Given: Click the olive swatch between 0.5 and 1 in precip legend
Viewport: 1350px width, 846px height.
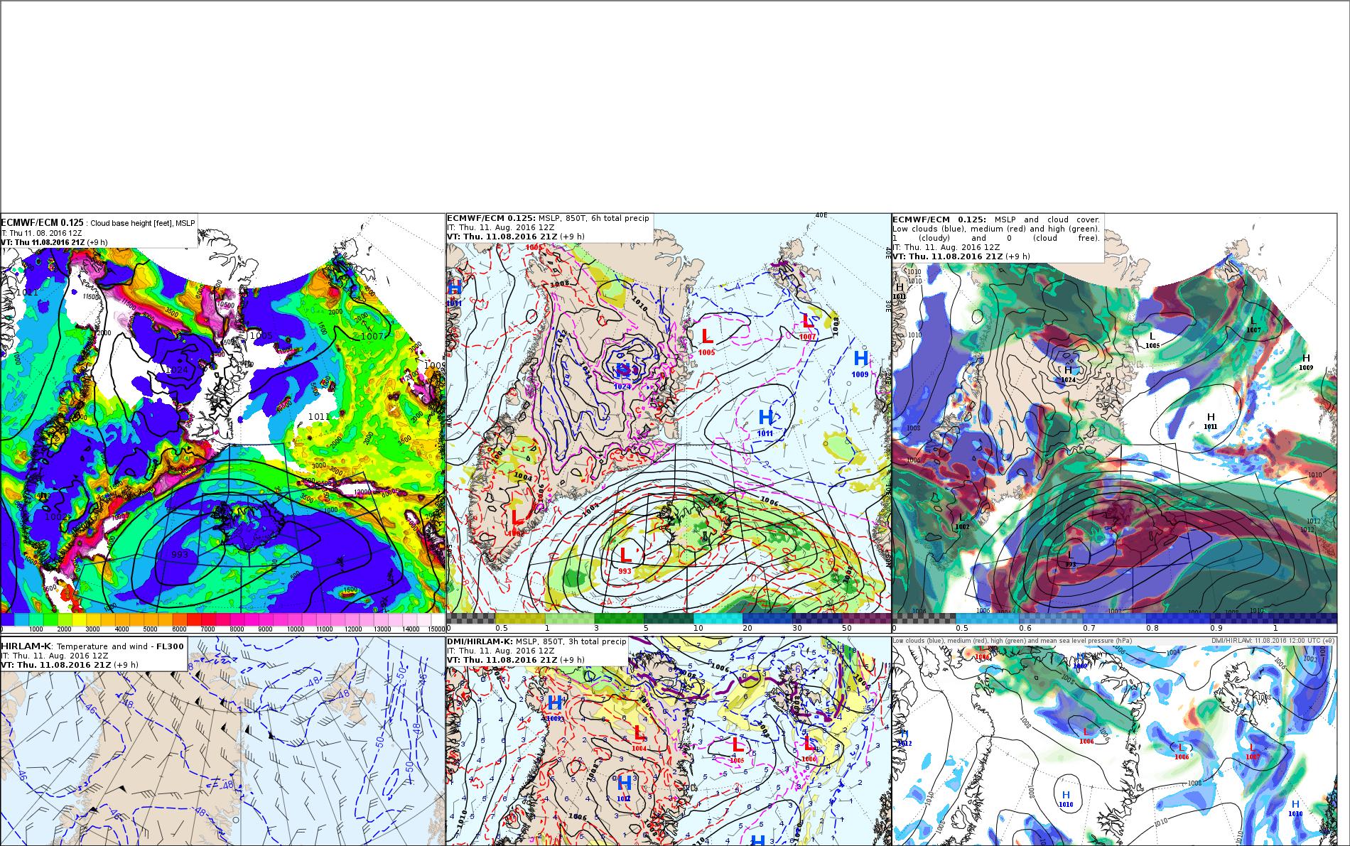Looking at the screenshot, I should click(x=521, y=618).
